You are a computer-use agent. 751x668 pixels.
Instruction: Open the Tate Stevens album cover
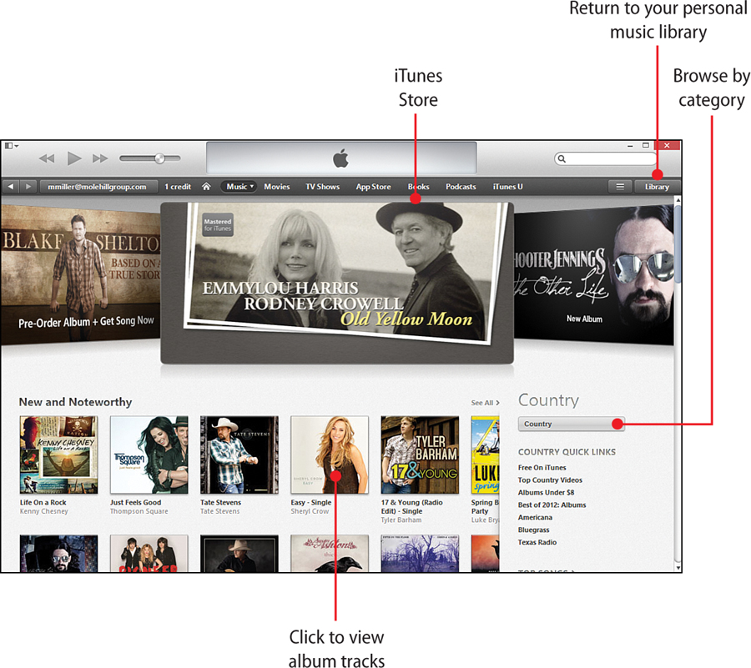coord(239,455)
